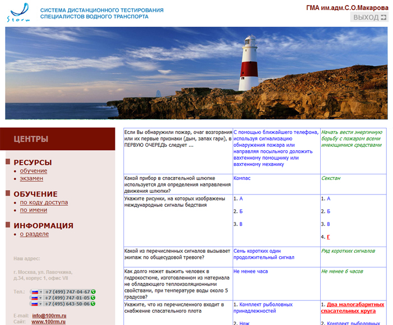Click the info@100rm.ru email link
The width and height of the screenshot is (393, 325).
click(x=49, y=315)
